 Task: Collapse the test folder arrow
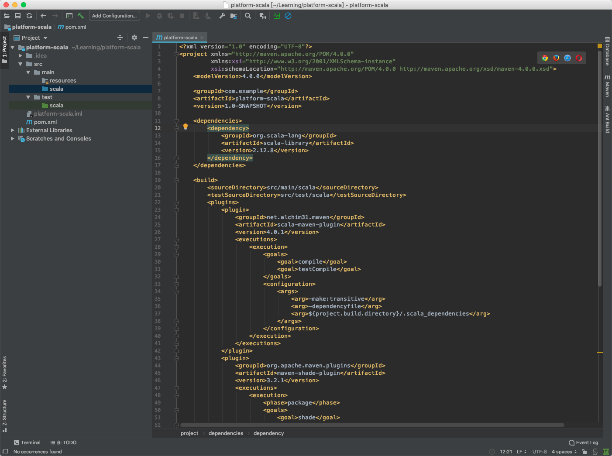(28, 97)
